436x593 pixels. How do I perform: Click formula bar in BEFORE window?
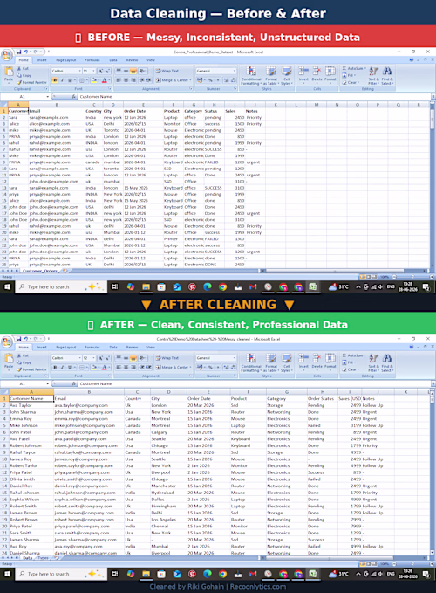tap(254, 97)
